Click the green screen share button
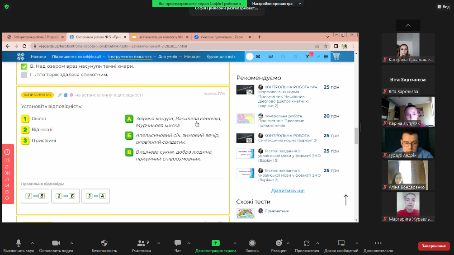 216,243
